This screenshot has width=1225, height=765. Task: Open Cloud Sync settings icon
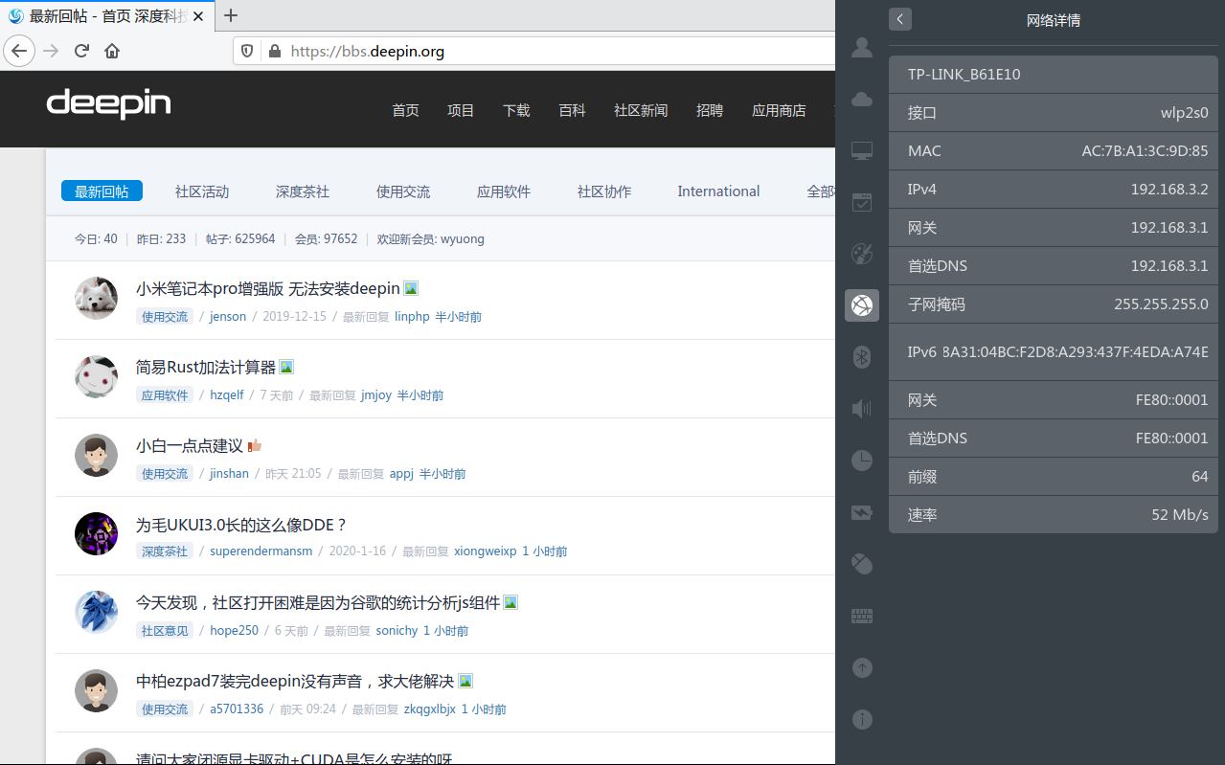point(862,99)
